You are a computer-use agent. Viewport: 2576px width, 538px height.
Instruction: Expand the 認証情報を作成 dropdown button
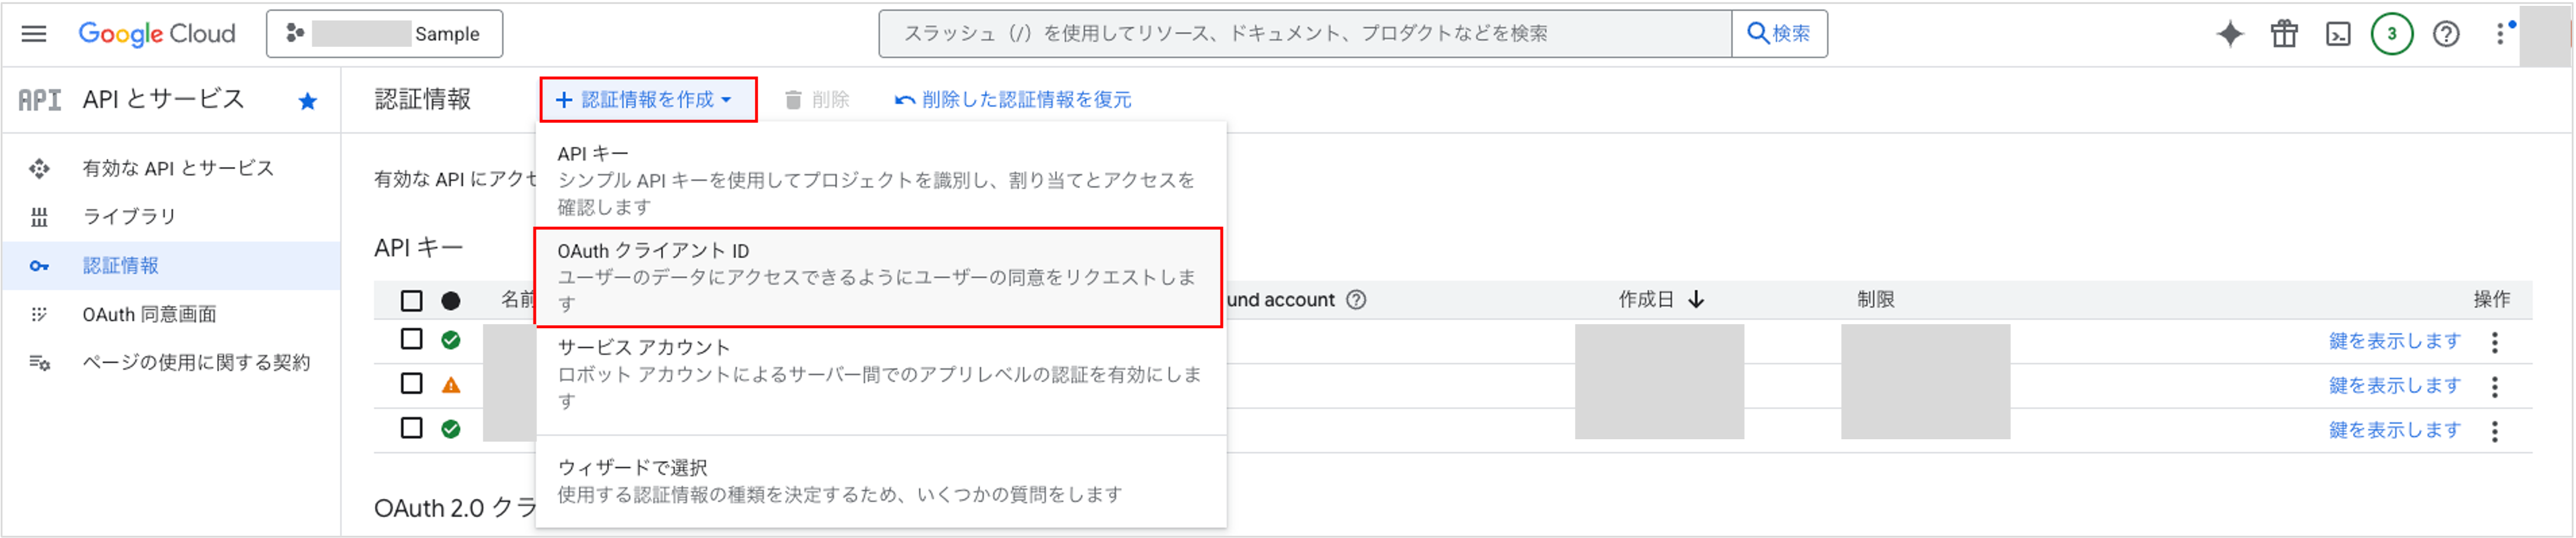point(648,99)
